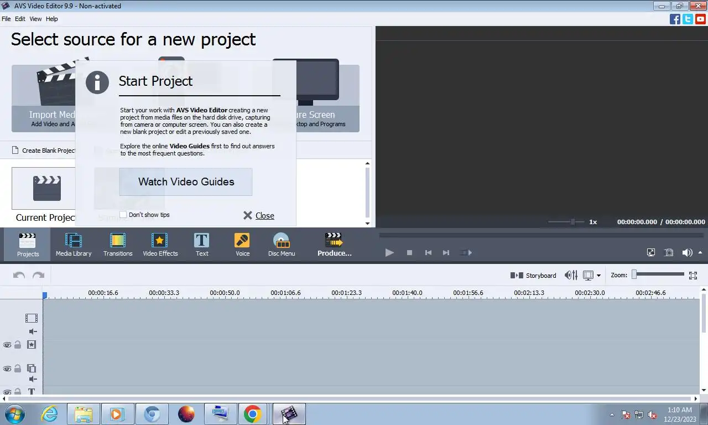The width and height of the screenshot is (708, 425).
Task: Select the Import Media option
Action: 44,99
